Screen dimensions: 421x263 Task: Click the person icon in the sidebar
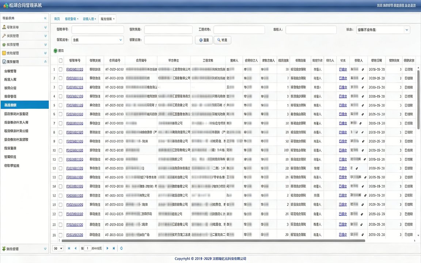coord(4,27)
